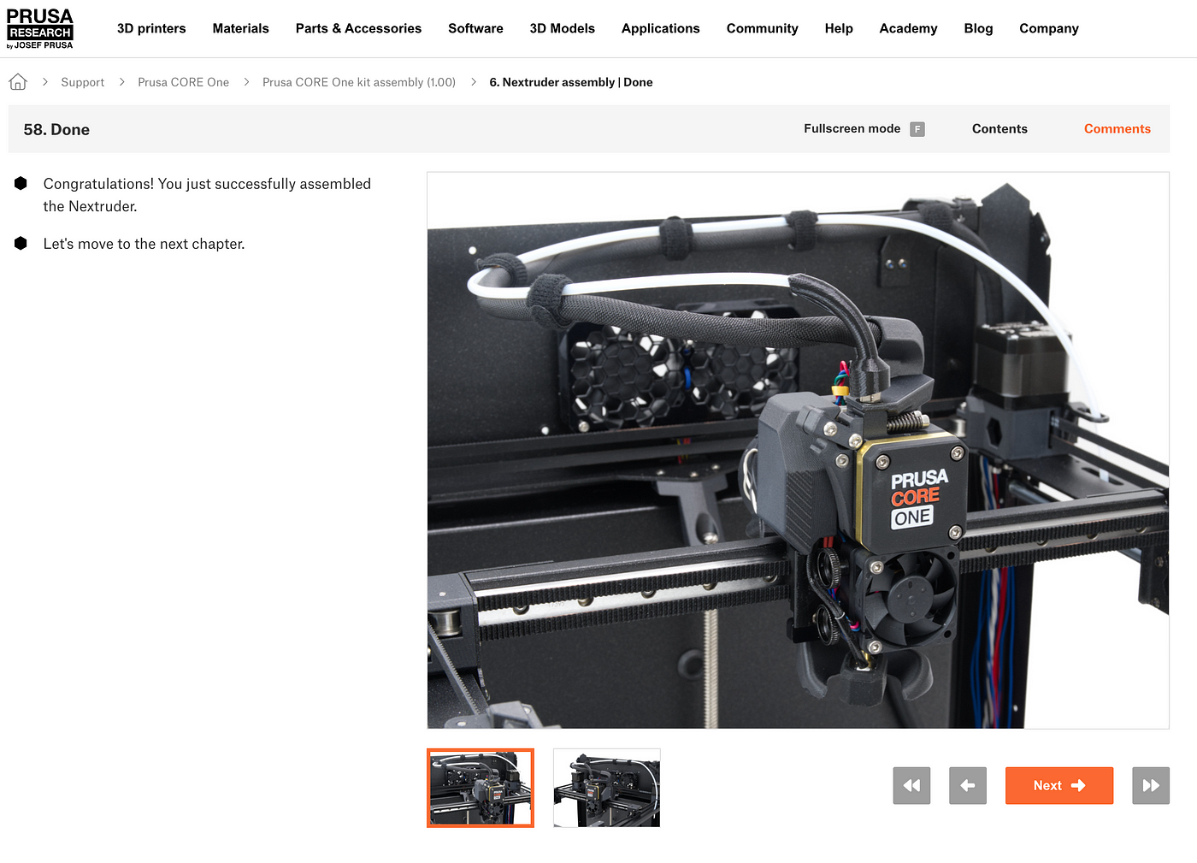1197x863 pixels.
Task: Open the Prusa Research logo homepage
Action: coord(39,29)
